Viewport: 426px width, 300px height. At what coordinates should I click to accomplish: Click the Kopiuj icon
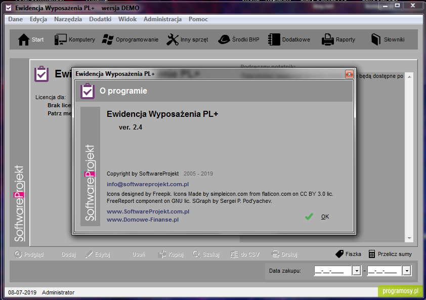tap(162, 254)
